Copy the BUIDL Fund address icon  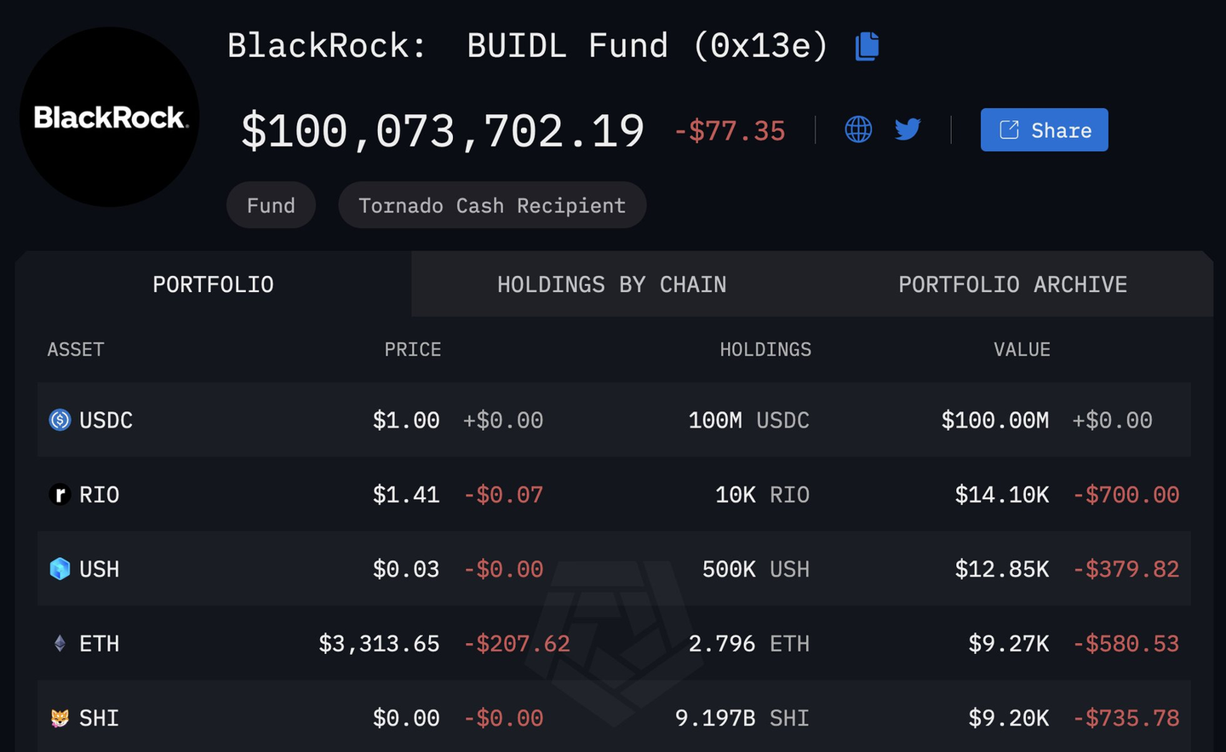tap(867, 46)
